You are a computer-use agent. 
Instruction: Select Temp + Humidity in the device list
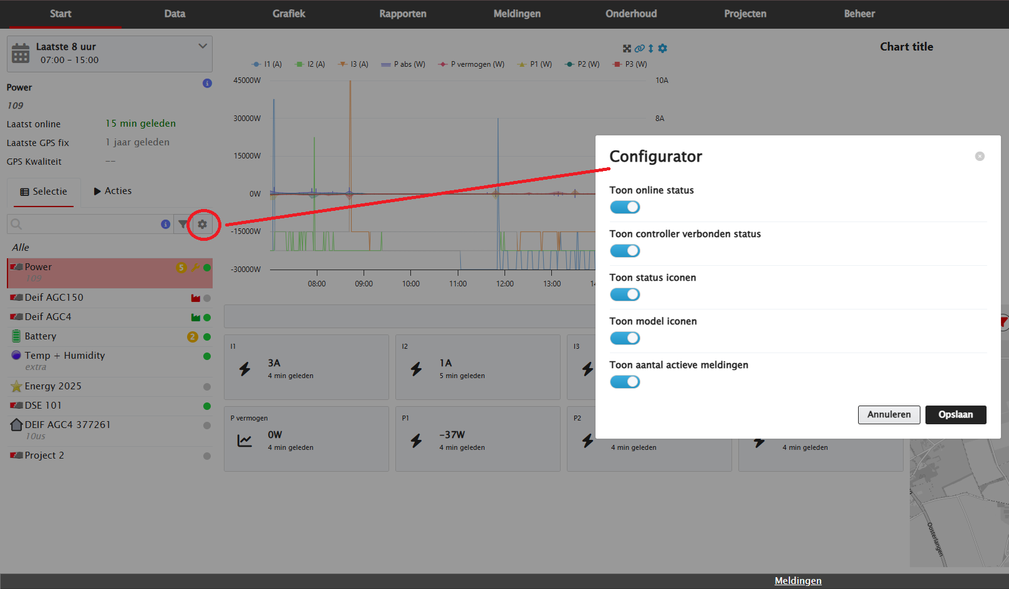pos(110,361)
